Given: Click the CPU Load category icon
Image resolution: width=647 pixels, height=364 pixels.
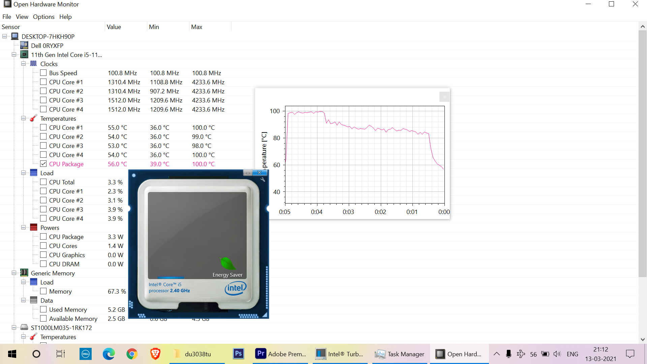Looking at the screenshot, I should (33, 173).
